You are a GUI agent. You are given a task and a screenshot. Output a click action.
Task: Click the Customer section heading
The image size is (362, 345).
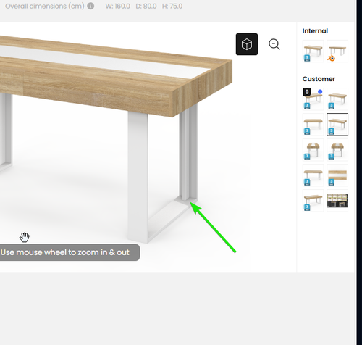tap(319, 79)
